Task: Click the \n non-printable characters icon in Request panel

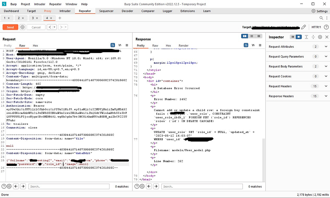Action: click(119, 45)
